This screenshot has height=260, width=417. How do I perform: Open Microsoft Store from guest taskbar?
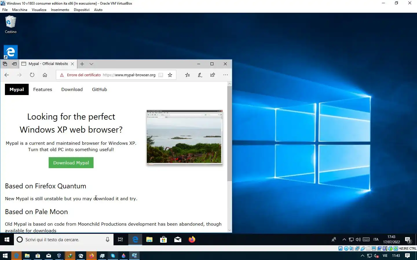pos(164,239)
